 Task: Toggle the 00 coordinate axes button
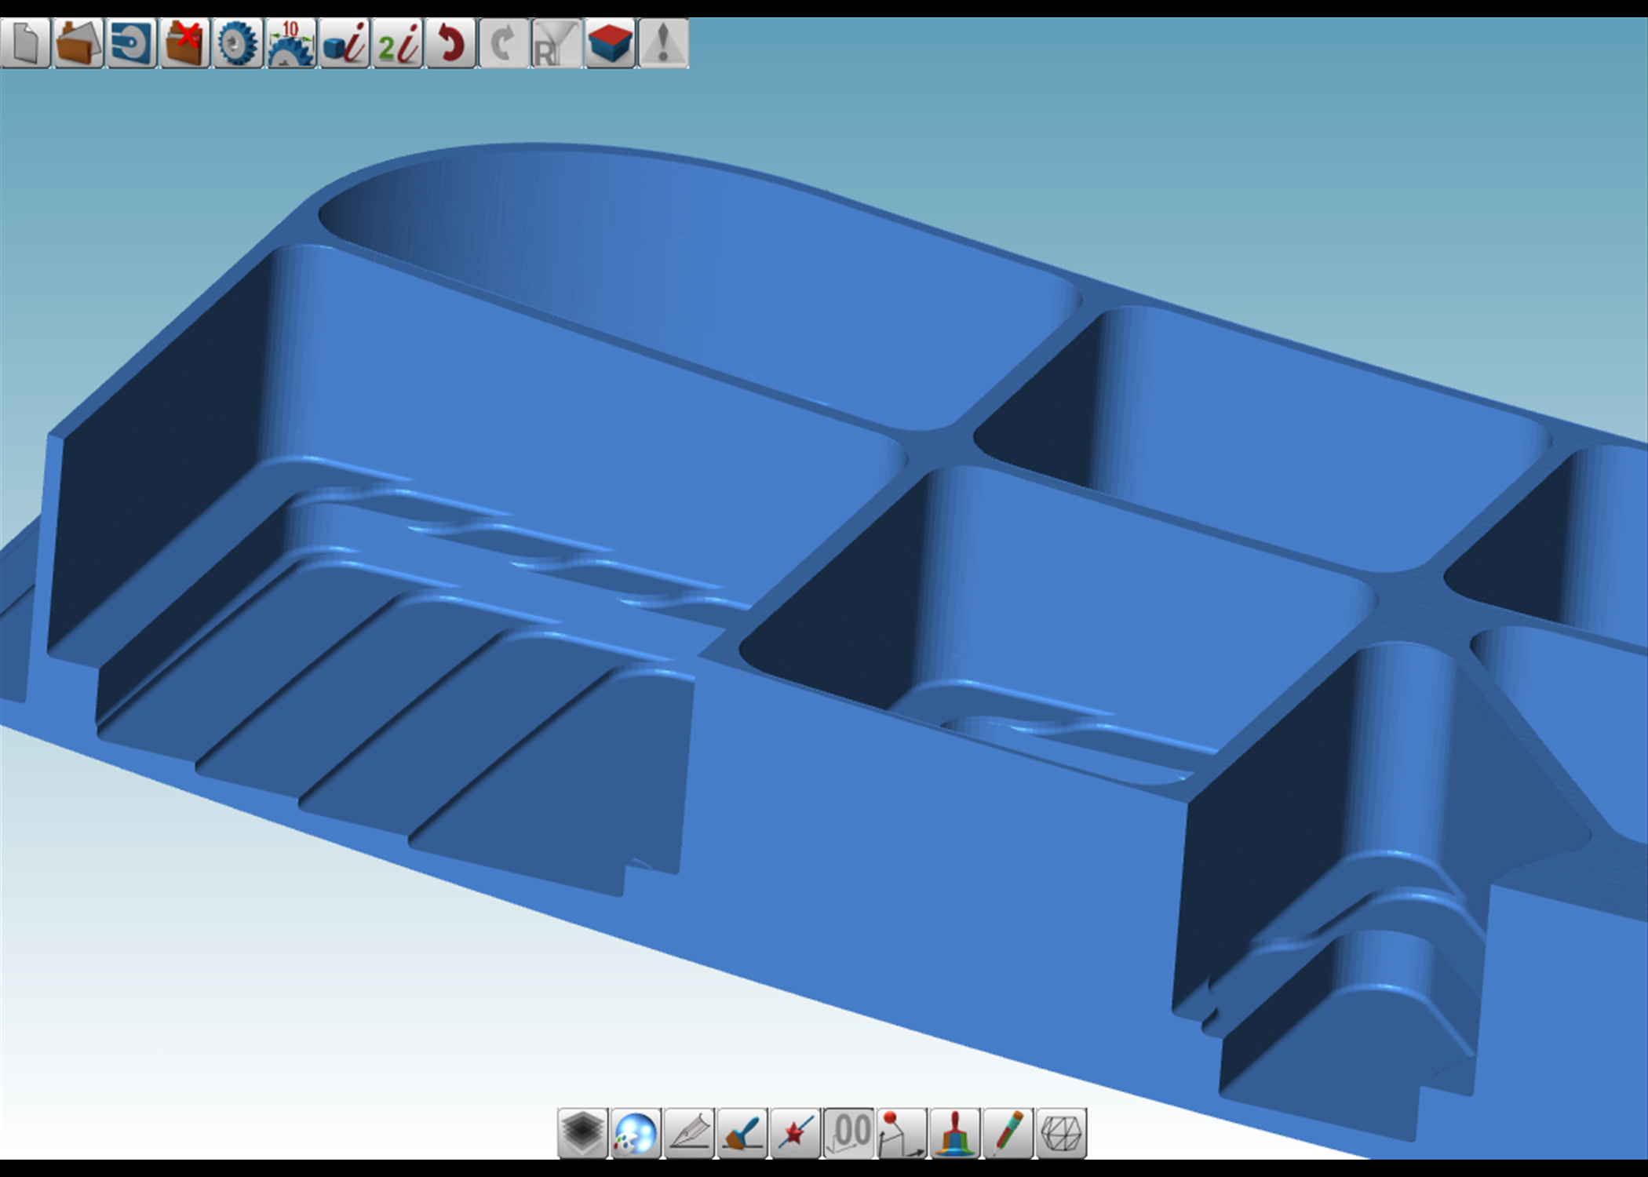point(849,1133)
